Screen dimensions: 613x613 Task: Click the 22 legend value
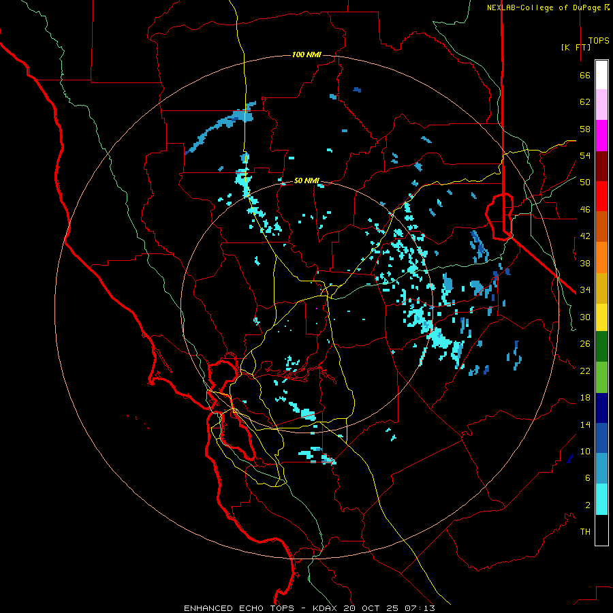pyautogui.click(x=585, y=371)
